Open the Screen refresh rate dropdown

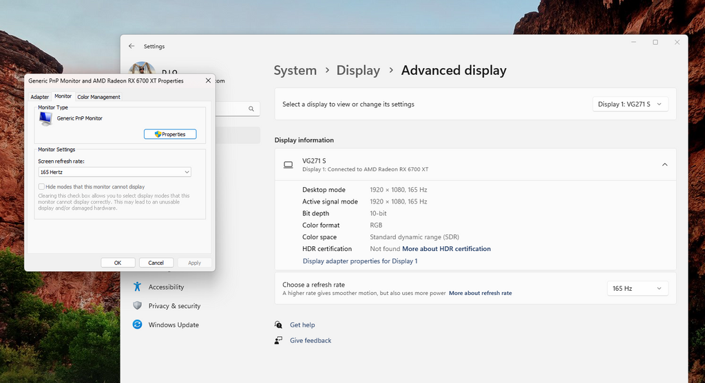click(x=115, y=172)
